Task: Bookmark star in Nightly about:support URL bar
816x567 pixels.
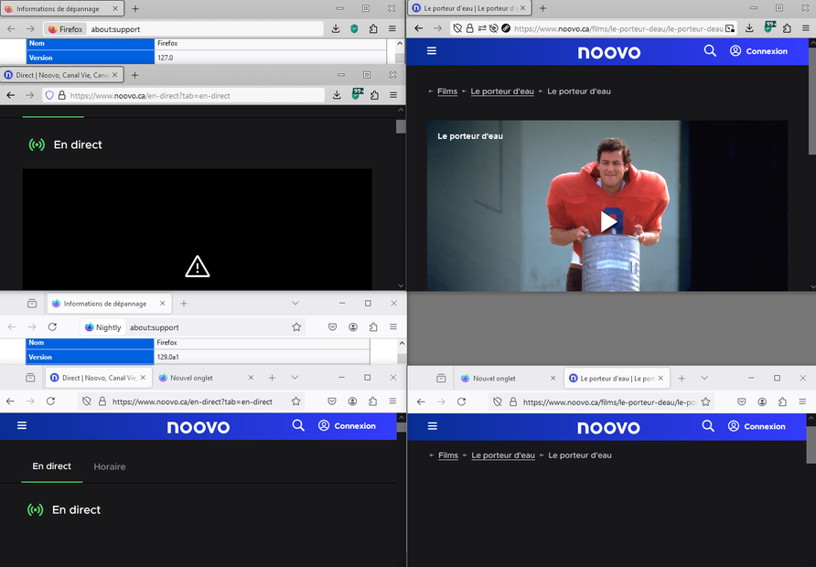Action: (296, 326)
